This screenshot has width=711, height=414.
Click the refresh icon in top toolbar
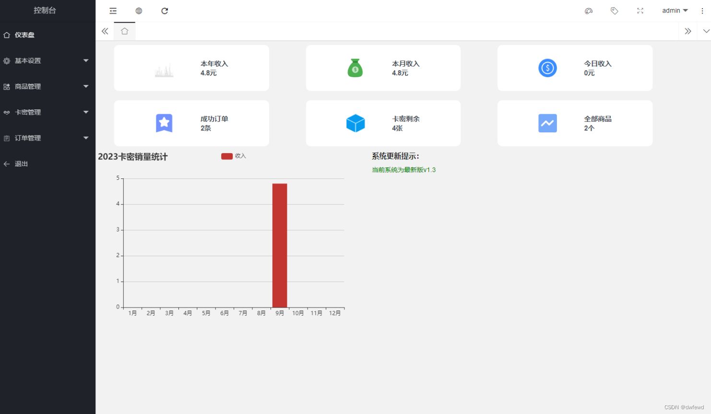pos(165,11)
